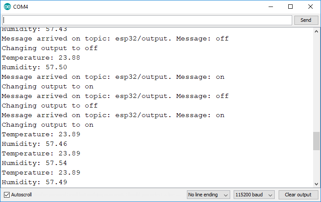The height and width of the screenshot is (202, 321).
Task: Focus the serial message input field
Action: coord(147,20)
